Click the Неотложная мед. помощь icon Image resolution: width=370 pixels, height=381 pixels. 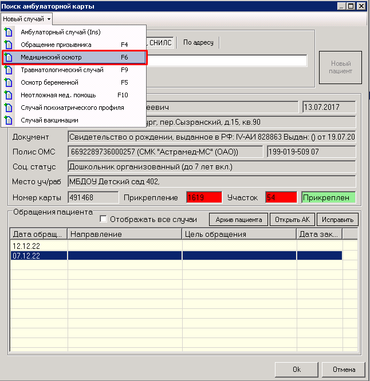click(9, 95)
